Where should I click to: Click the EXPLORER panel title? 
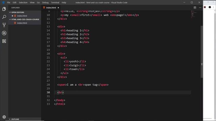coord(16,8)
